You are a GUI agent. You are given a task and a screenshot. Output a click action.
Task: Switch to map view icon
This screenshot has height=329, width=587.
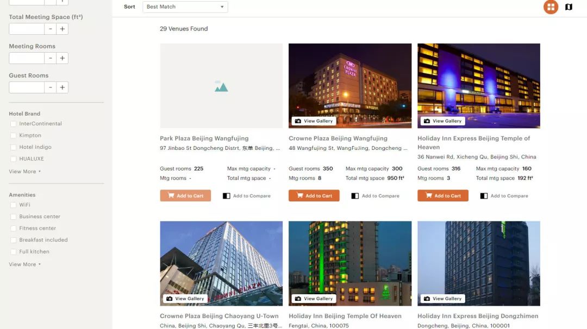pyautogui.click(x=569, y=7)
